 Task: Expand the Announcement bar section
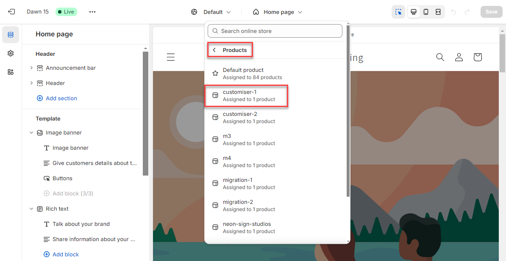click(31, 68)
